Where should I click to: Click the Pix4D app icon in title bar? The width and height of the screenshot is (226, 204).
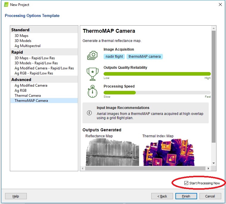[6, 4]
